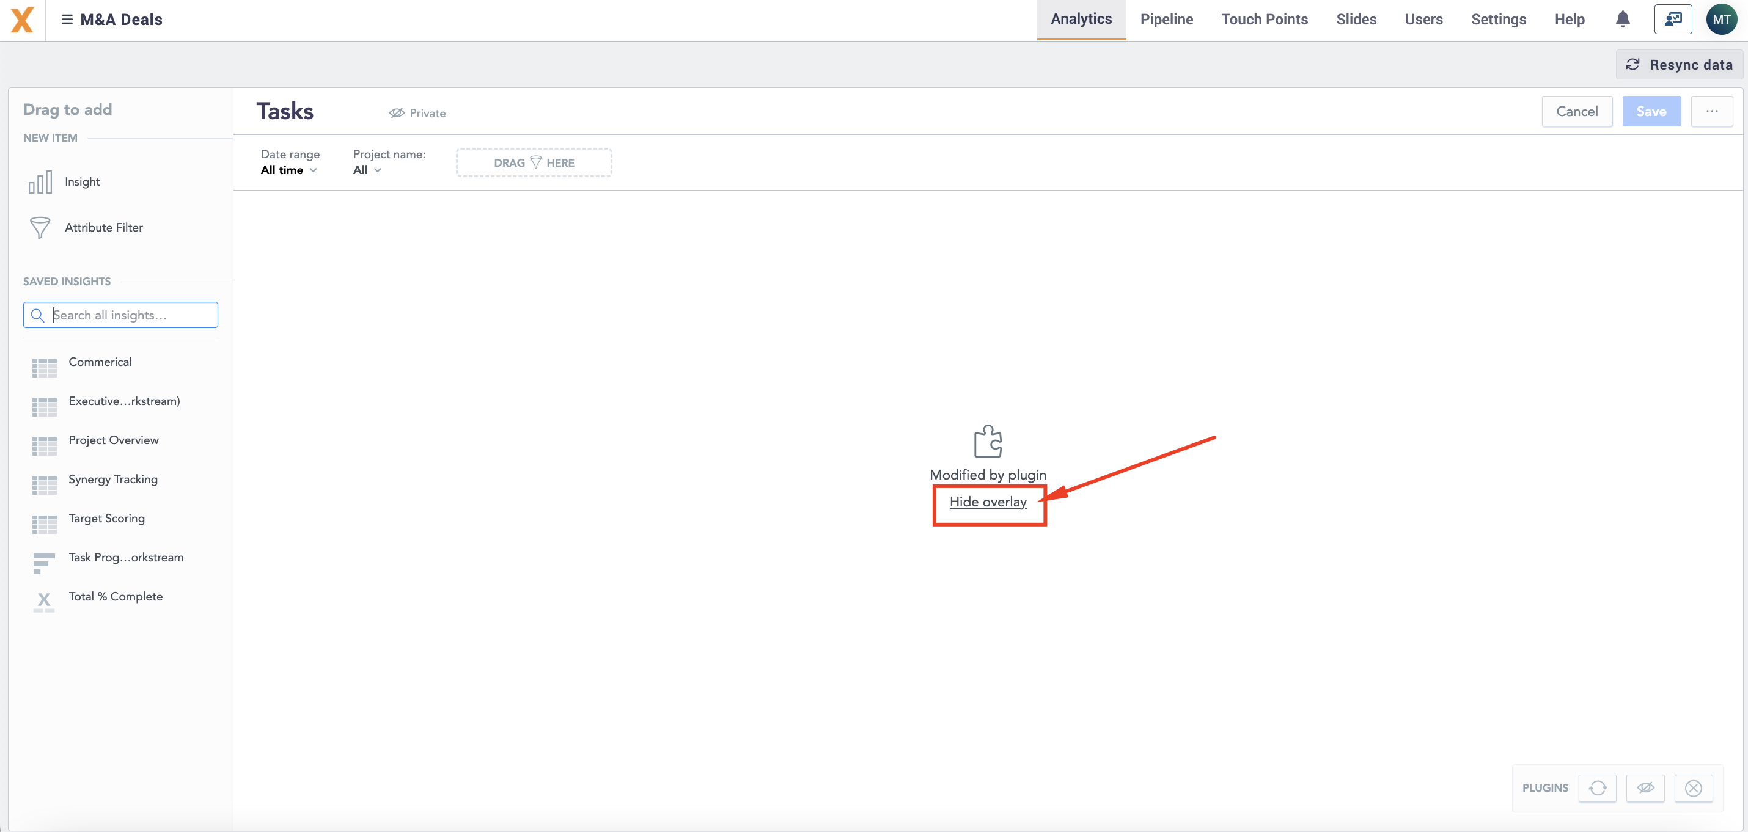Click the plugins close circle icon
This screenshot has width=1748, height=832.
1693,788
